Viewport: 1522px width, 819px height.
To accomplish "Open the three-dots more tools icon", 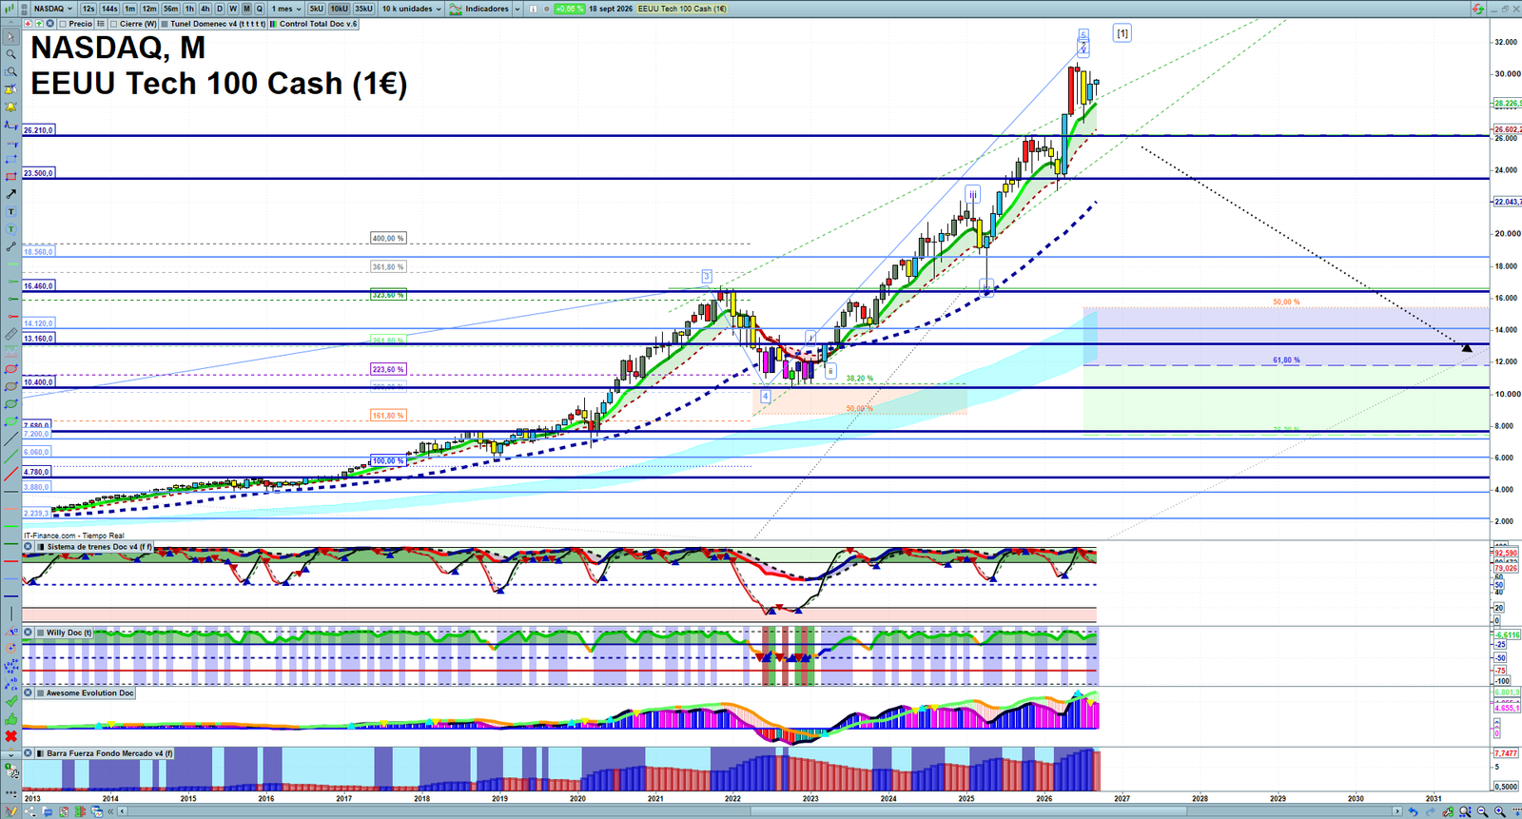I will pyautogui.click(x=10, y=793).
